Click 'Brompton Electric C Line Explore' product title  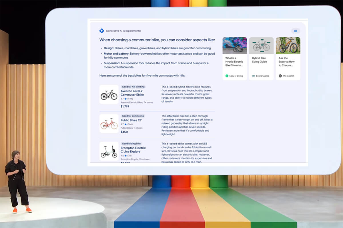[x=133, y=150]
